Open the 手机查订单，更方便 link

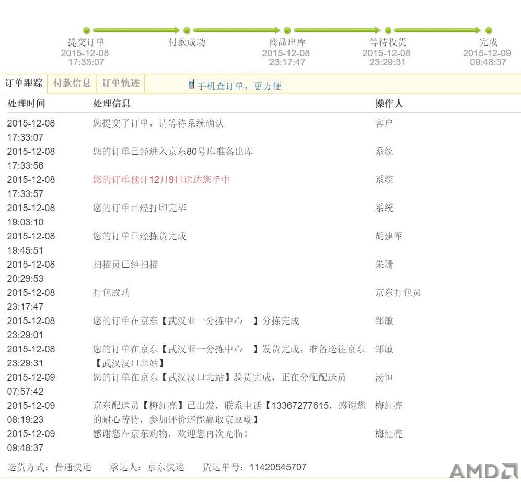(x=239, y=86)
